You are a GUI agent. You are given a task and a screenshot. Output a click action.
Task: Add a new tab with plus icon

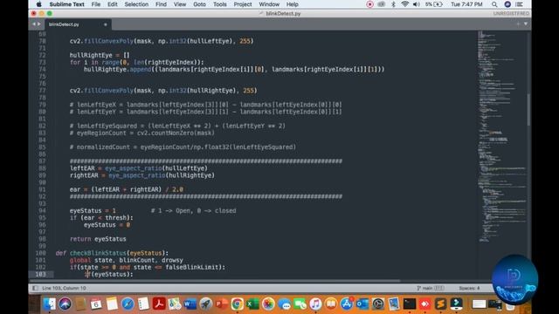pos(518,24)
